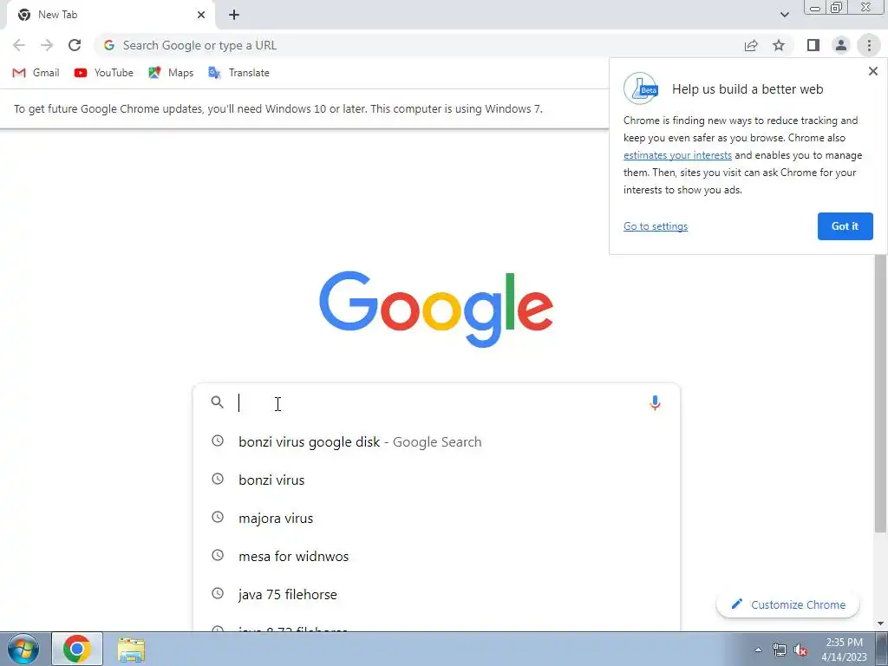Open the profile avatar icon
The height and width of the screenshot is (666, 888).
pyautogui.click(x=841, y=45)
